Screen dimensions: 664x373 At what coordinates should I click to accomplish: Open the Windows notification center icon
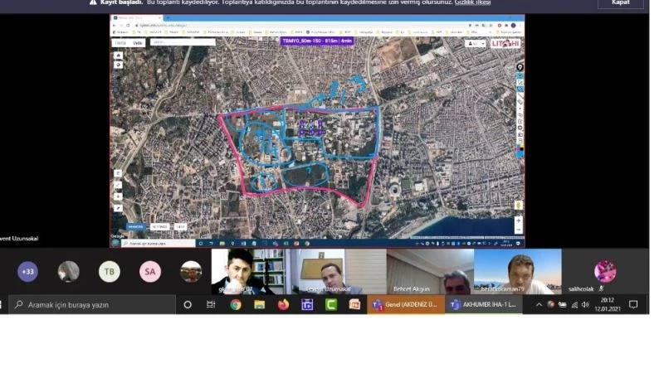[633, 305]
